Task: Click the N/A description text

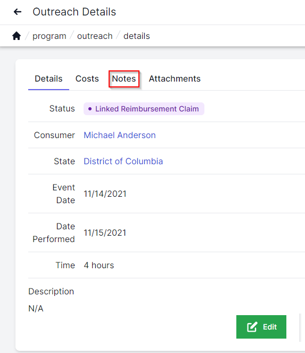Action: point(36,308)
